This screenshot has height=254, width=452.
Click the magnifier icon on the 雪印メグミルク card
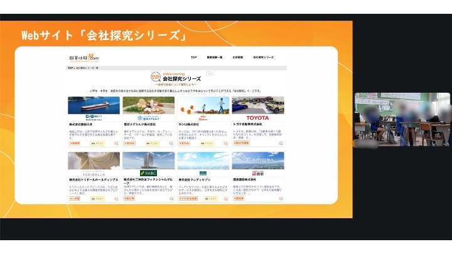pyautogui.click(x=171, y=143)
